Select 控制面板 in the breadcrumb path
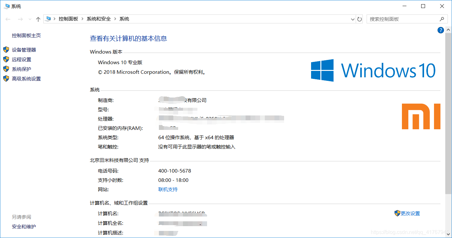The image size is (452, 238). [68, 19]
